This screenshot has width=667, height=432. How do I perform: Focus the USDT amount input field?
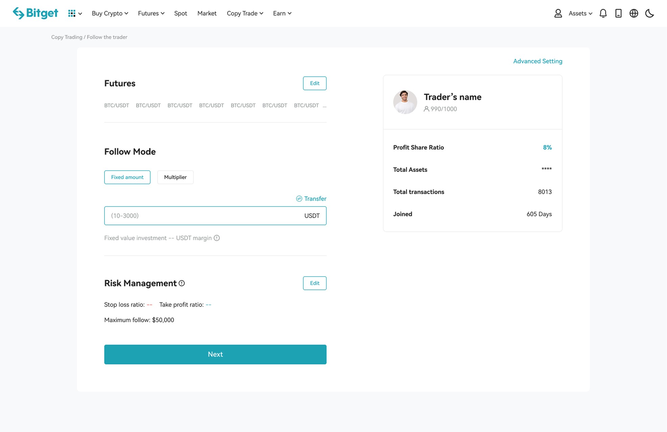coord(203,216)
